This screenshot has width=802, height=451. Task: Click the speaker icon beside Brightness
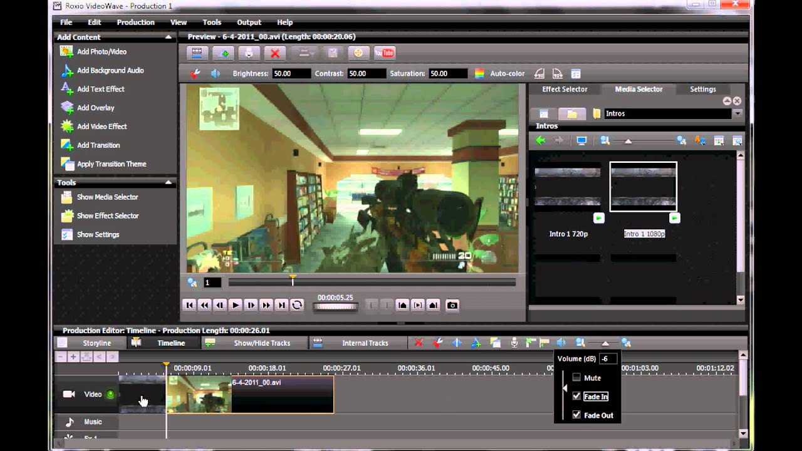tap(216, 73)
